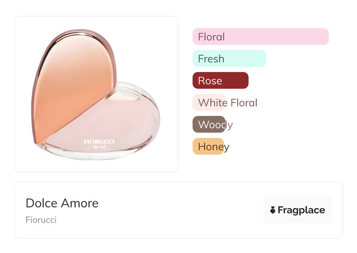Select the pink Floral accord bar
This screenshot has width=357, height=253.
[261, 37]
